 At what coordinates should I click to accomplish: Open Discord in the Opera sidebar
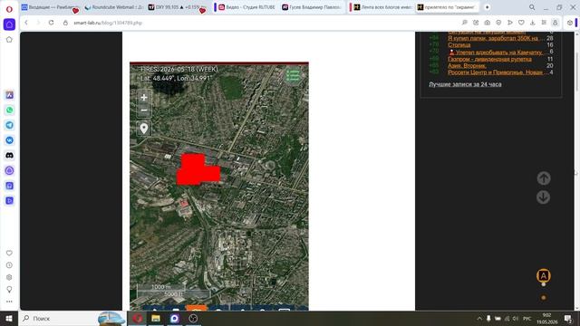(10, 155)
